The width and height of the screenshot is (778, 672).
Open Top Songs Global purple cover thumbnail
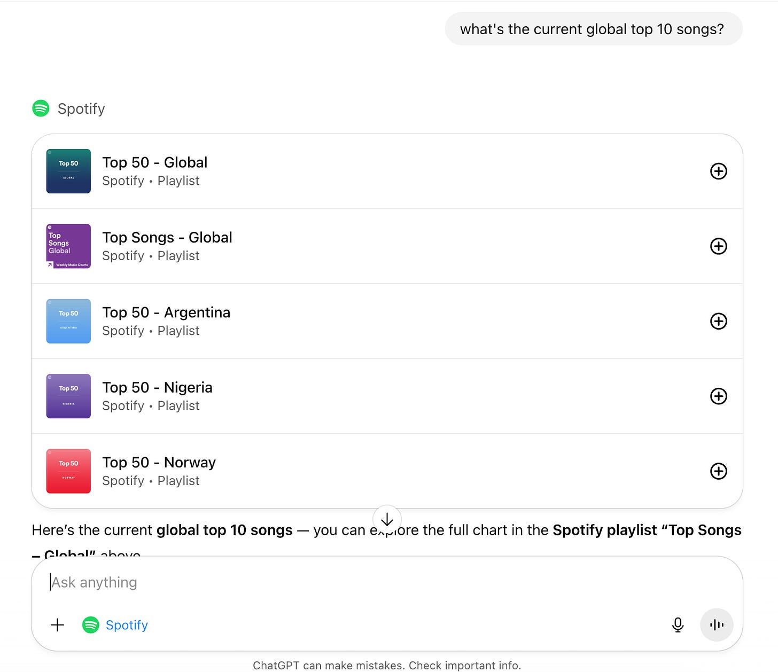(x=68, y=246)
